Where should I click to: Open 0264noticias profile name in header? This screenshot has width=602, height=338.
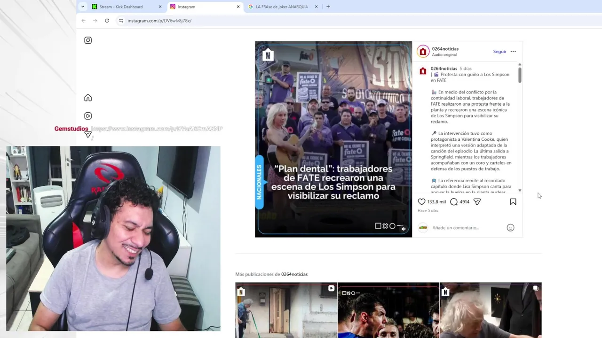click(445, 49)
